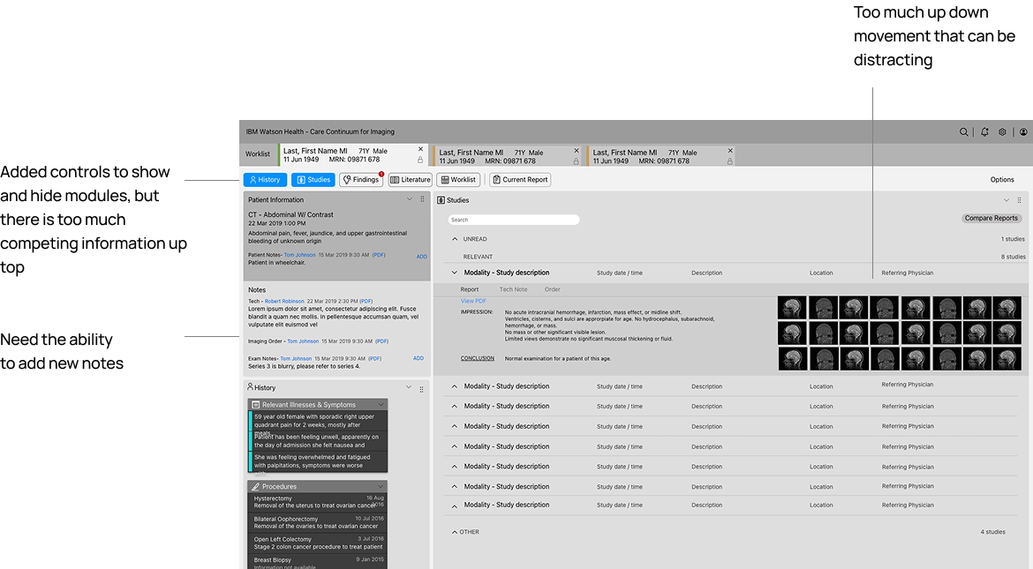Click the RELEVANT group label

[478, 257]
